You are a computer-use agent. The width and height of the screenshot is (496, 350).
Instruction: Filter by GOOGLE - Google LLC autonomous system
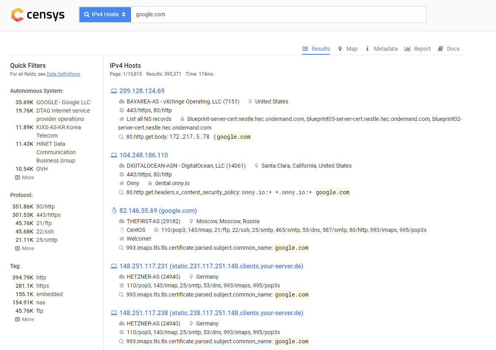click(63, 102)
